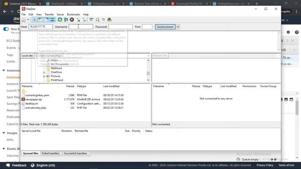Image resolution: width=301 pixels, height=169 pixels.
Task: Open Limits in AWS sidebar
Action: click(11, 61)
